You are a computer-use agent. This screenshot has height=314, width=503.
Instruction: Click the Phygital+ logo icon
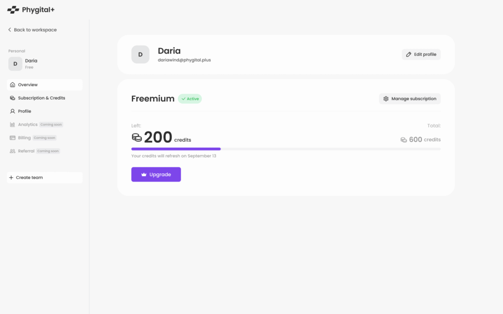pos(13,10)
